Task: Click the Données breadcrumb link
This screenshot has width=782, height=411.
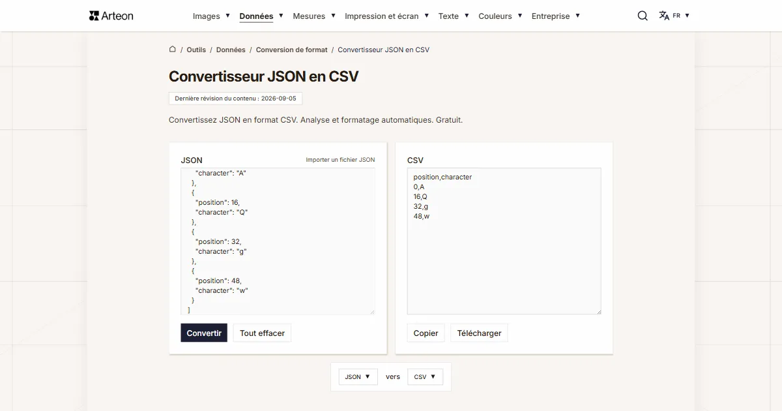Action: (231, 50)
